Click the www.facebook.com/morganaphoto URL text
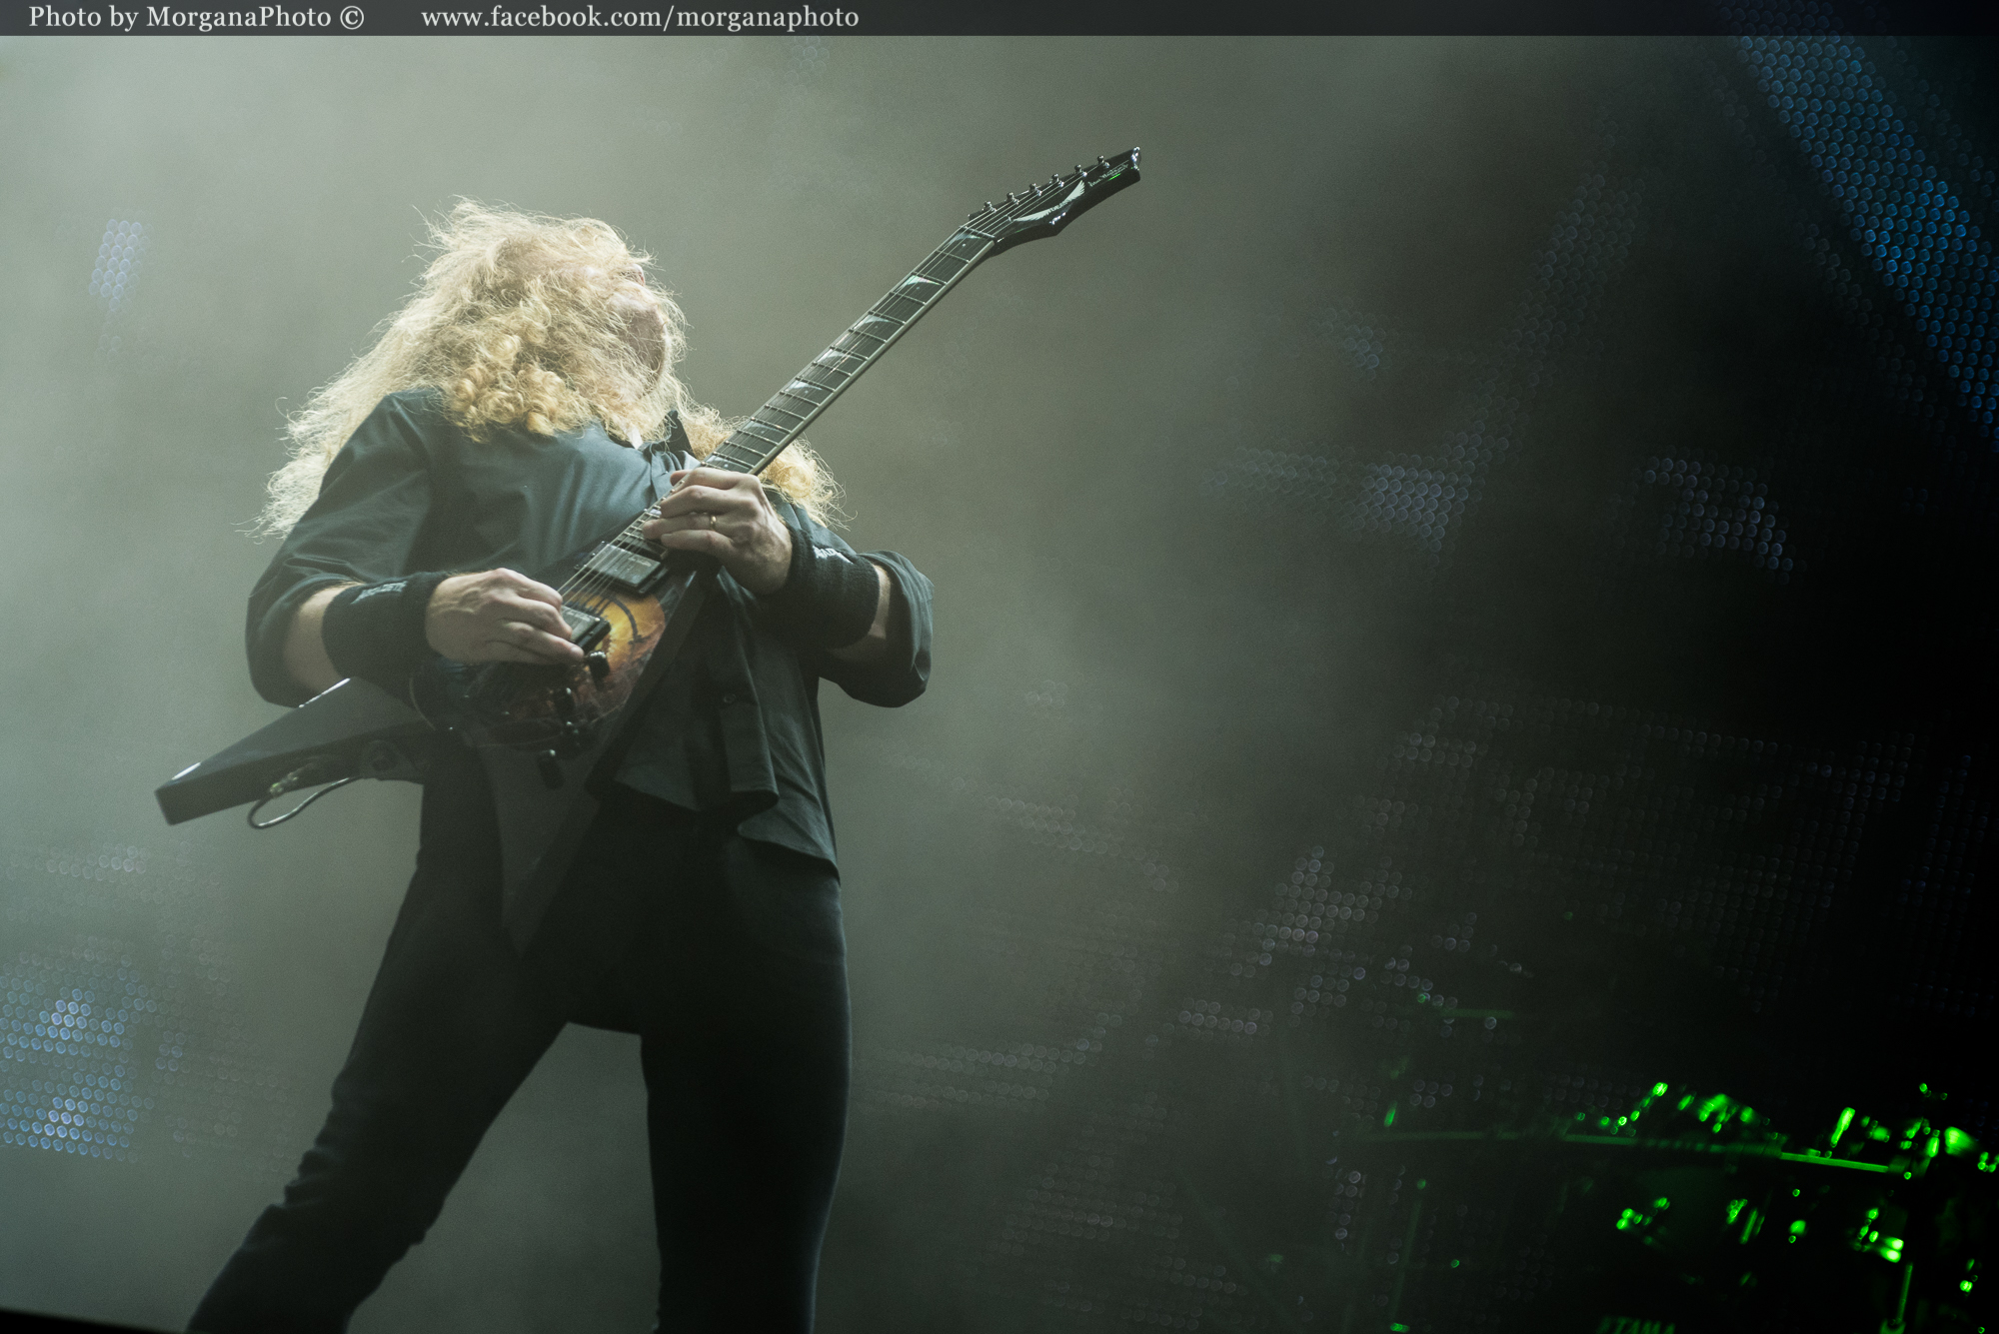 pyautogui.click(x=640, y=18)
